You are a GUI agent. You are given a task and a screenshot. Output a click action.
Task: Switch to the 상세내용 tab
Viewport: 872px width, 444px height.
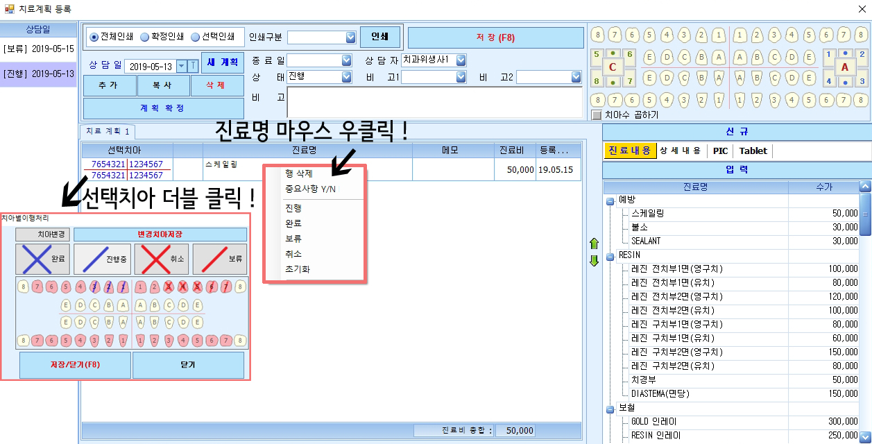pyautogui.click(x=681, y=151)
